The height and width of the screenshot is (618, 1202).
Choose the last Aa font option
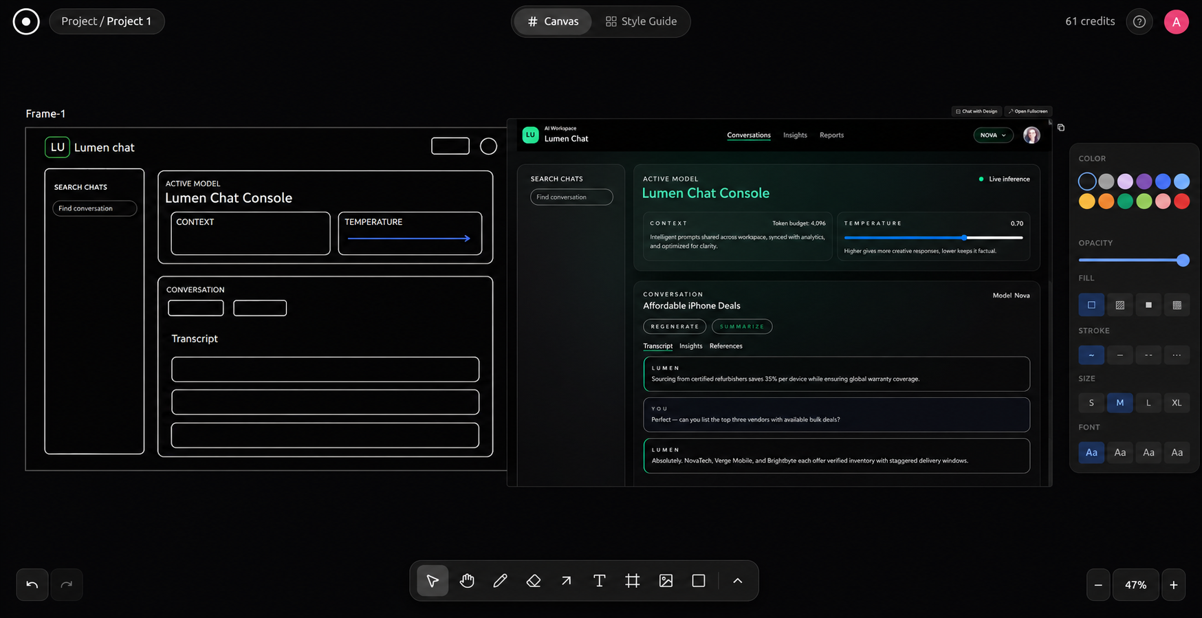(1177, 452)
